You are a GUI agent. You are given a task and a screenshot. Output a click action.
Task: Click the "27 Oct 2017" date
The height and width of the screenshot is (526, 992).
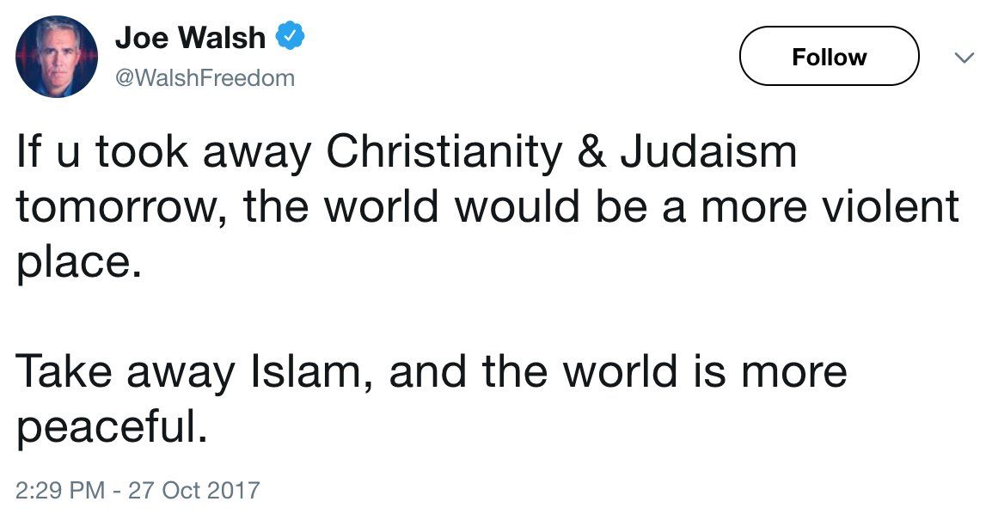(193, 491)
